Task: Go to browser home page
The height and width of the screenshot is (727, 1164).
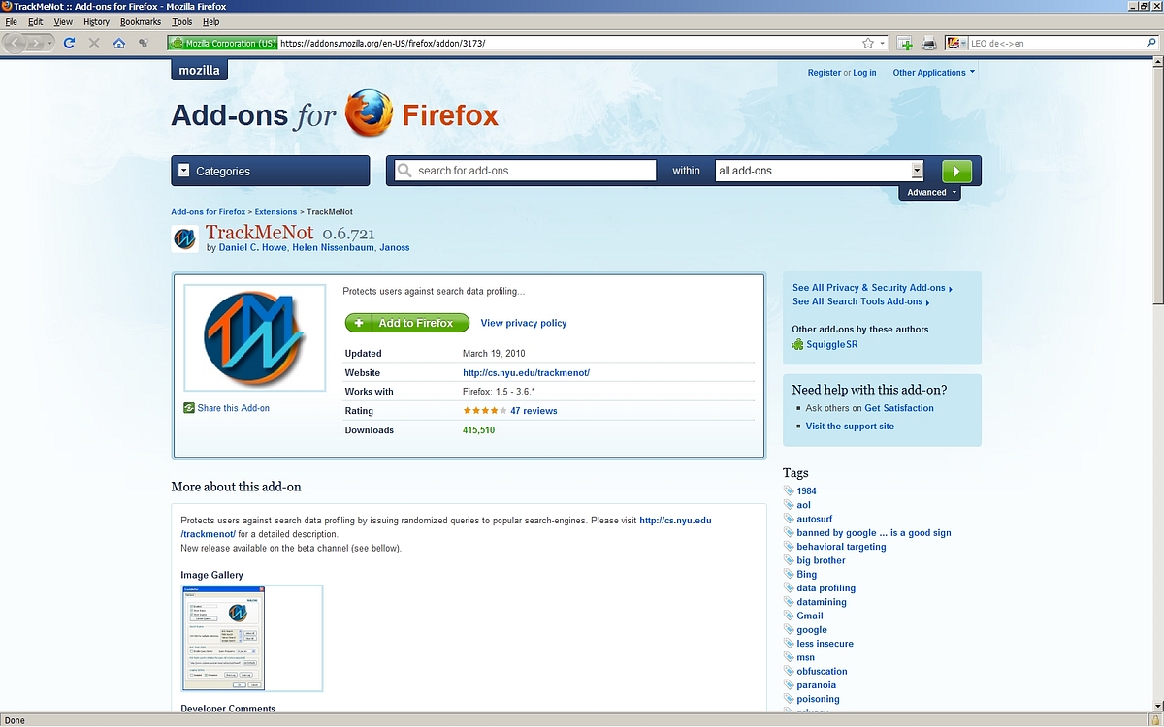Action: (x=118, y=43)
